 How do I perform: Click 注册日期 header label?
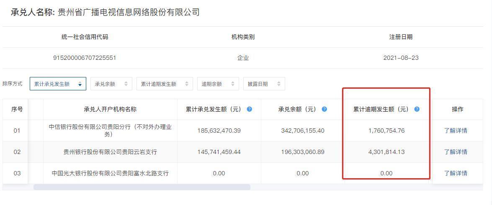pos(401,37)
